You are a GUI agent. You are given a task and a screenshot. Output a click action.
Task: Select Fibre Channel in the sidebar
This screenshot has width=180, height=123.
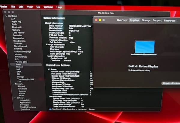(20, 46)
